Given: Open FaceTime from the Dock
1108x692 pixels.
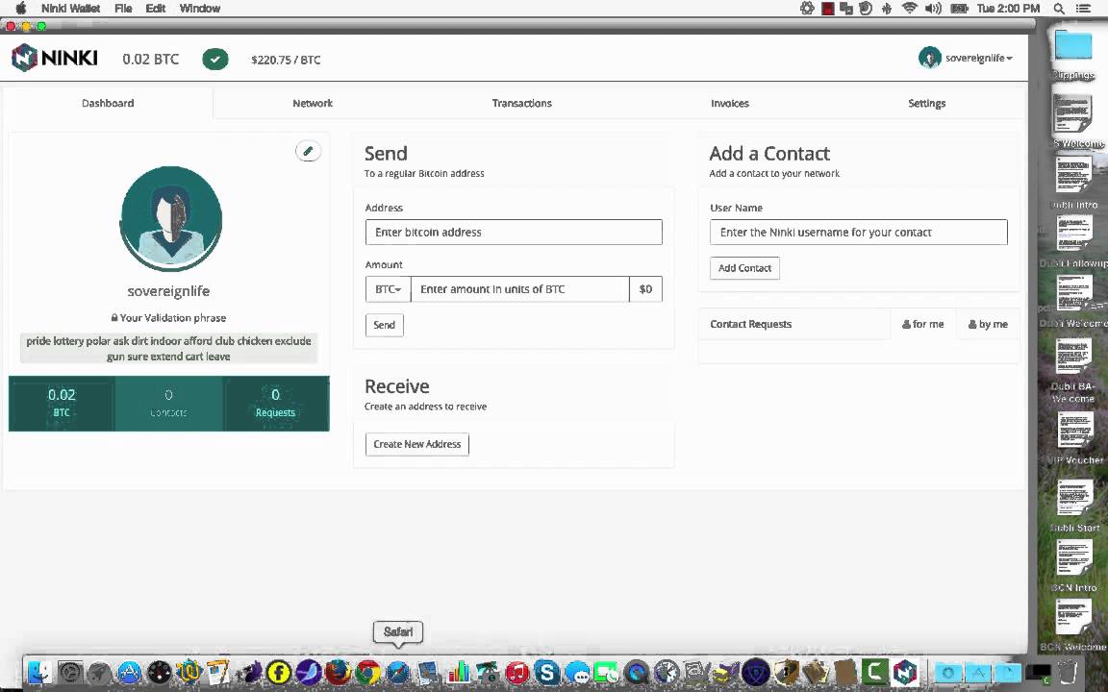Looking at the screenshot, I should coord(606,672).
